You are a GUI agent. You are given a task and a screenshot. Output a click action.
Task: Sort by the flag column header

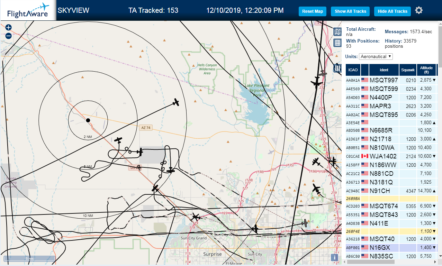point(365,70)
